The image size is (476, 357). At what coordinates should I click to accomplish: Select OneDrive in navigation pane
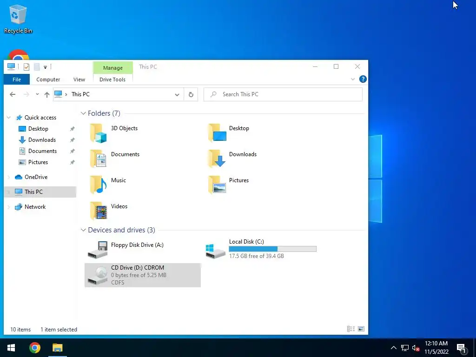(36, 177)
